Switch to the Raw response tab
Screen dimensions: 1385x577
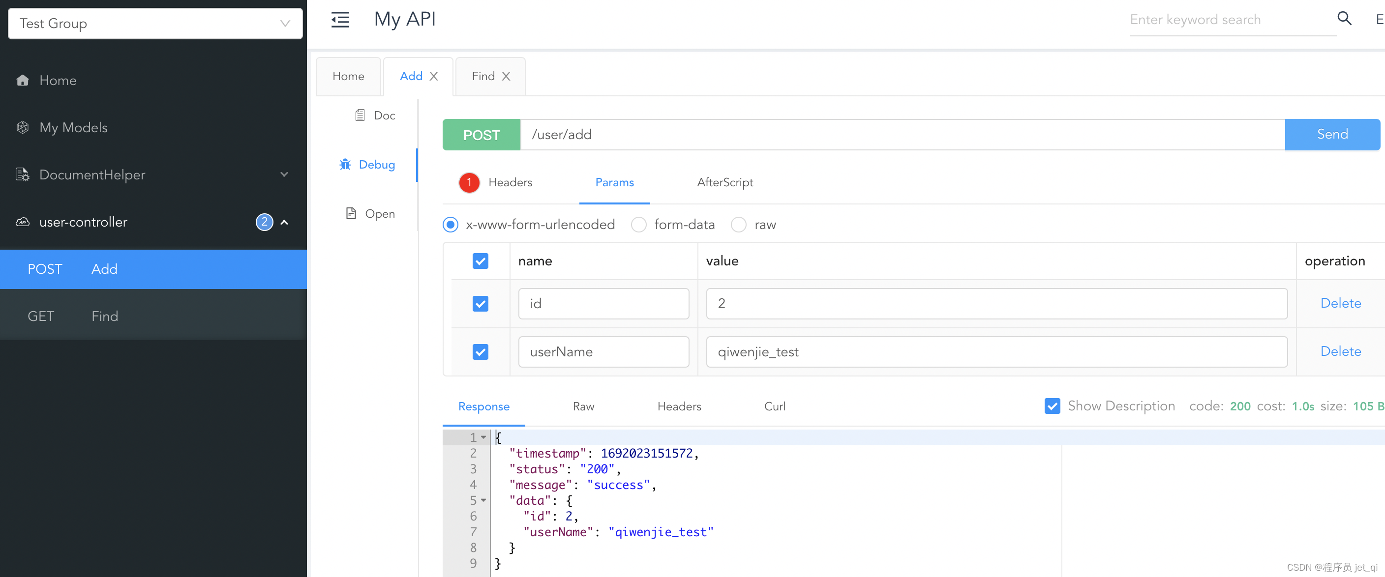tap(584, 406)
